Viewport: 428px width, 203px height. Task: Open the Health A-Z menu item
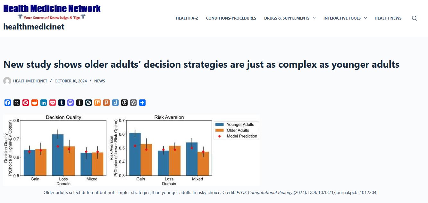[187, 18]
